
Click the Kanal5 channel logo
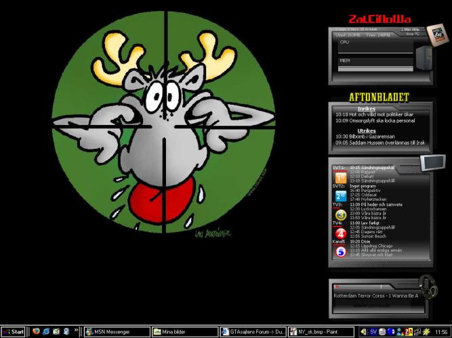[x=341, y=252]
